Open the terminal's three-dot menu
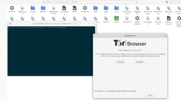This screenshot has height=101, width=181. coord(80,24)
